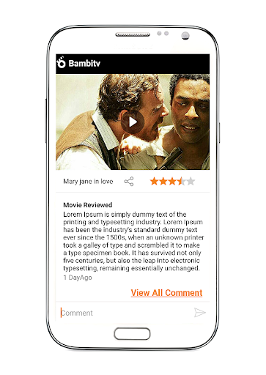Give the movie five stars
Viewport: 266px width, 375px height.
pos(191,182)
